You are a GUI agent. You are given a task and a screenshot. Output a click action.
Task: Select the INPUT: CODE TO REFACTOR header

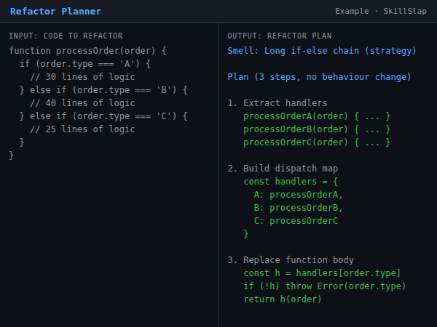pyautogui.click(x=66, y=36)
